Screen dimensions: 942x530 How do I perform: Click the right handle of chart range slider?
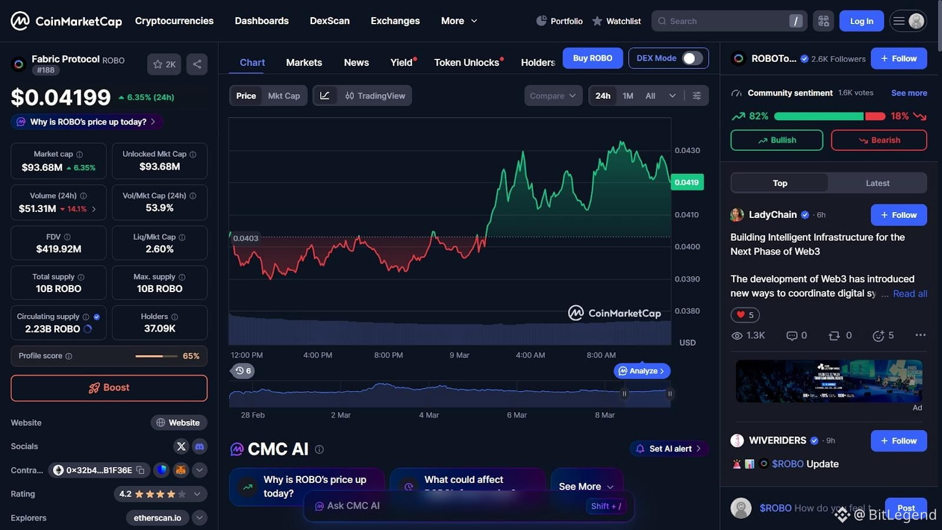pyautogui.click(x=669, y=393)
